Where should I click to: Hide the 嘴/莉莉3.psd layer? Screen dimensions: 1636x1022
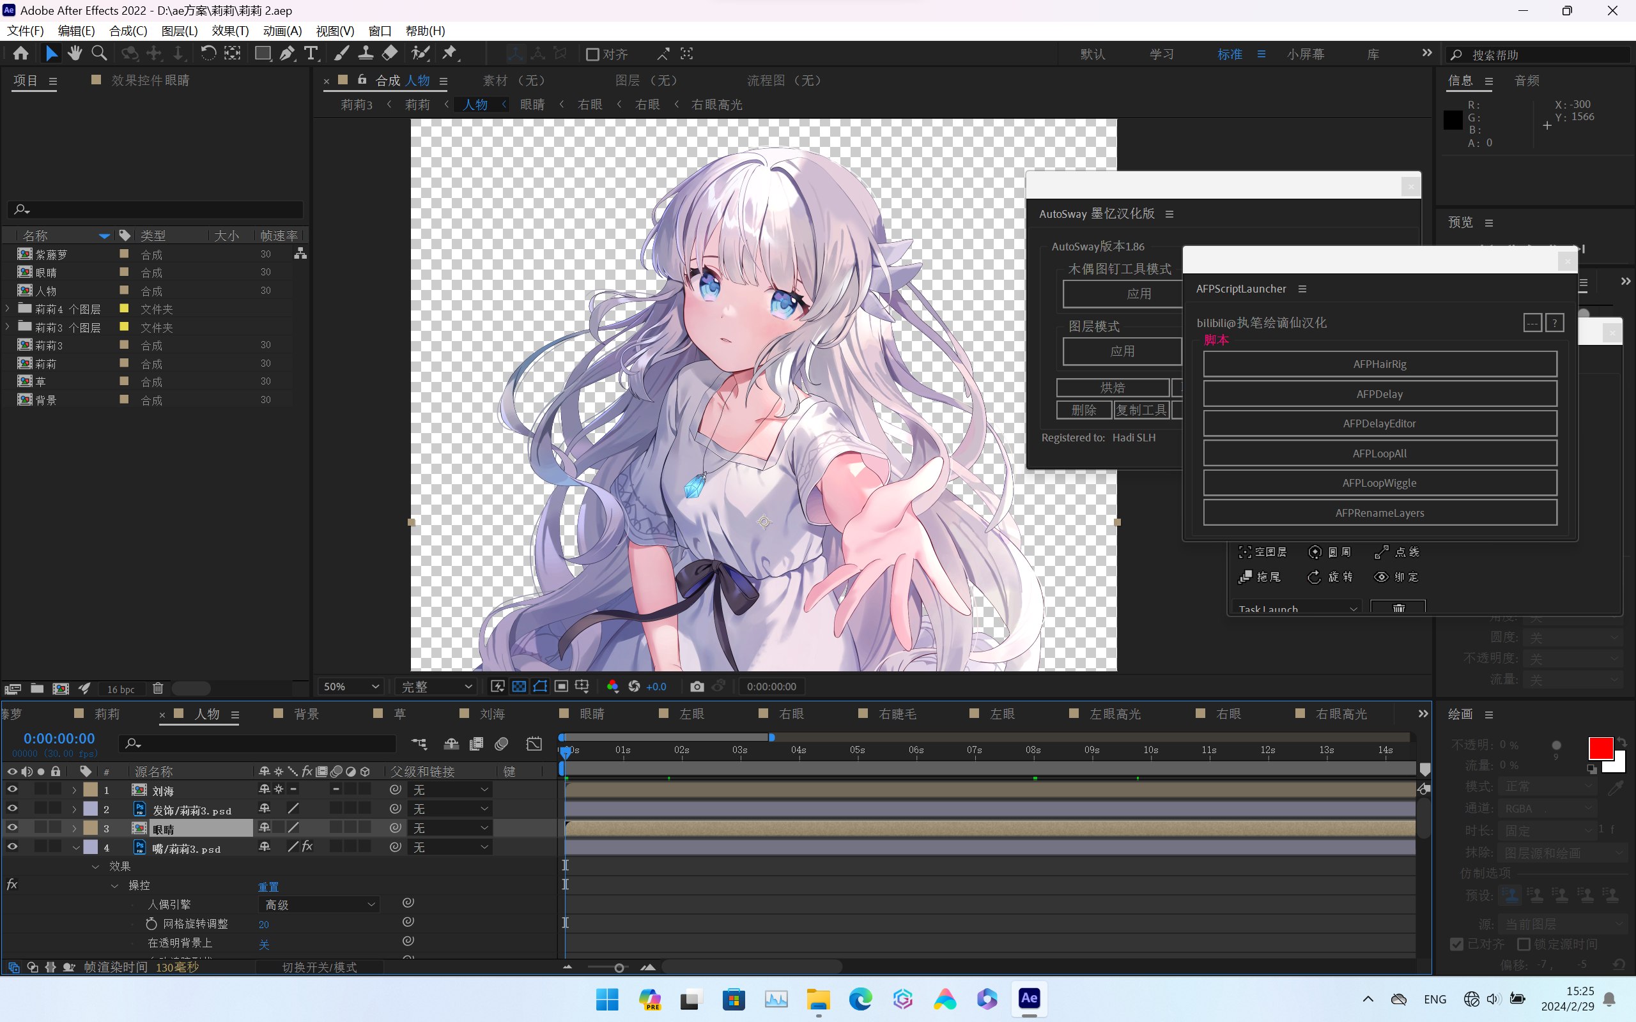pos(12,846)
